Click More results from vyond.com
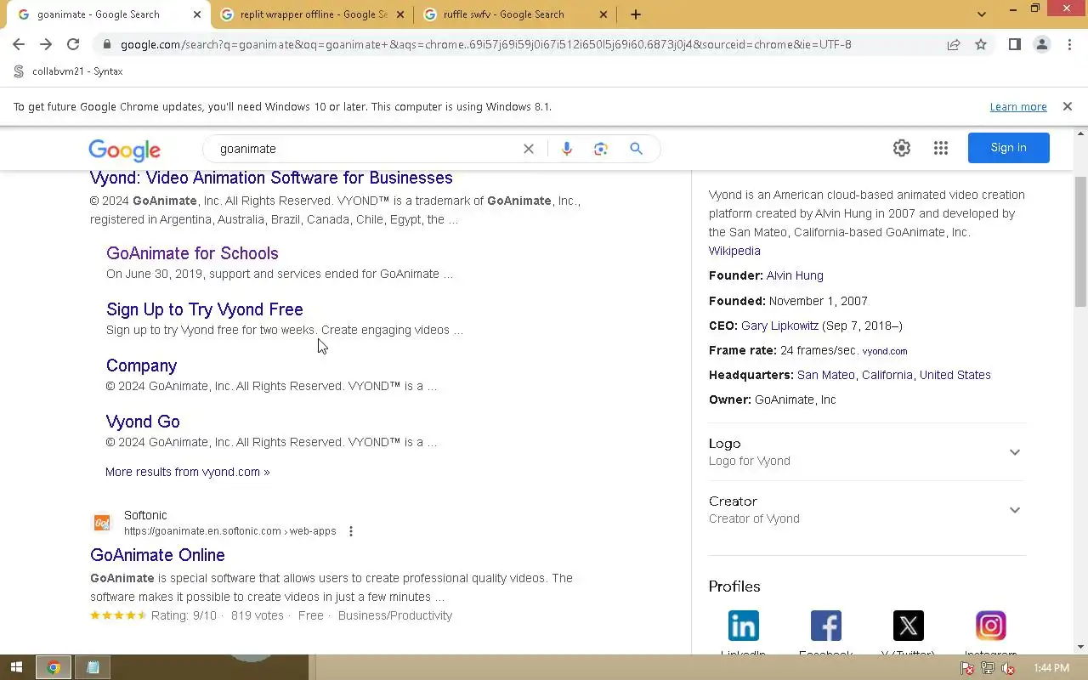The height and width of the screenshot is (680, 1088). 188,472
